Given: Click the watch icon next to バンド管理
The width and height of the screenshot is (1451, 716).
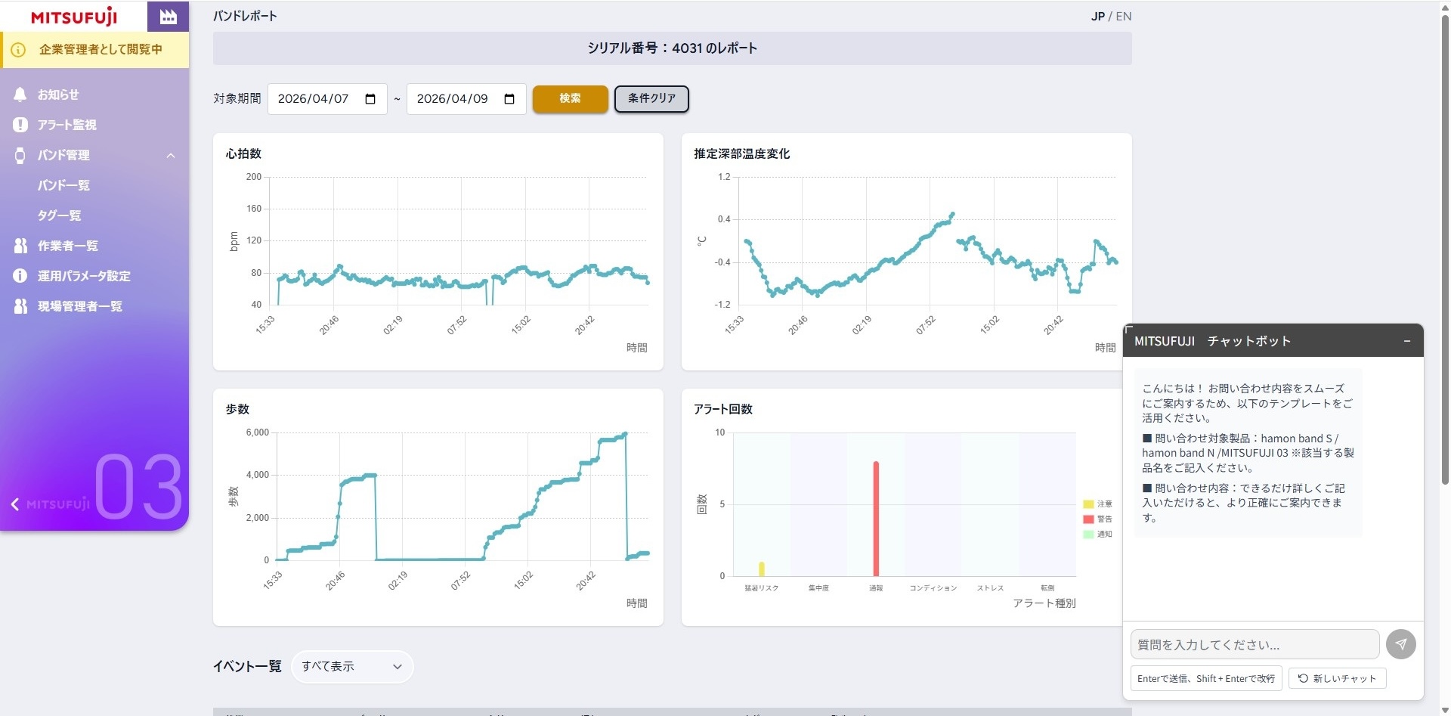Looking at the screenshot, I should tap(20, 155).
